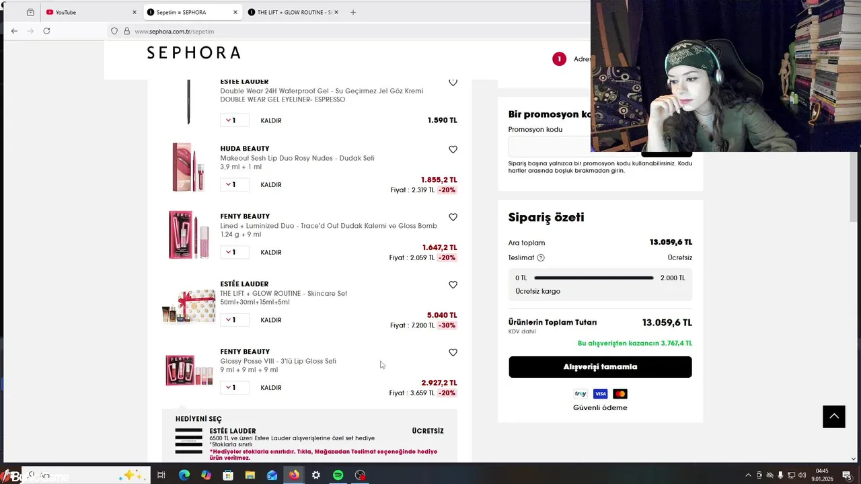The width and height of the screenshot is (861, 484).
Task: Click heart on Fenty Lined + Luminized Duo
Action: (453, 217)
